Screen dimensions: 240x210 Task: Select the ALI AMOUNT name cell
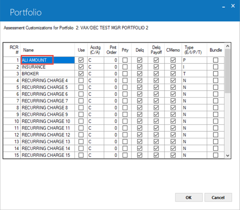click(x=48, y=60)
